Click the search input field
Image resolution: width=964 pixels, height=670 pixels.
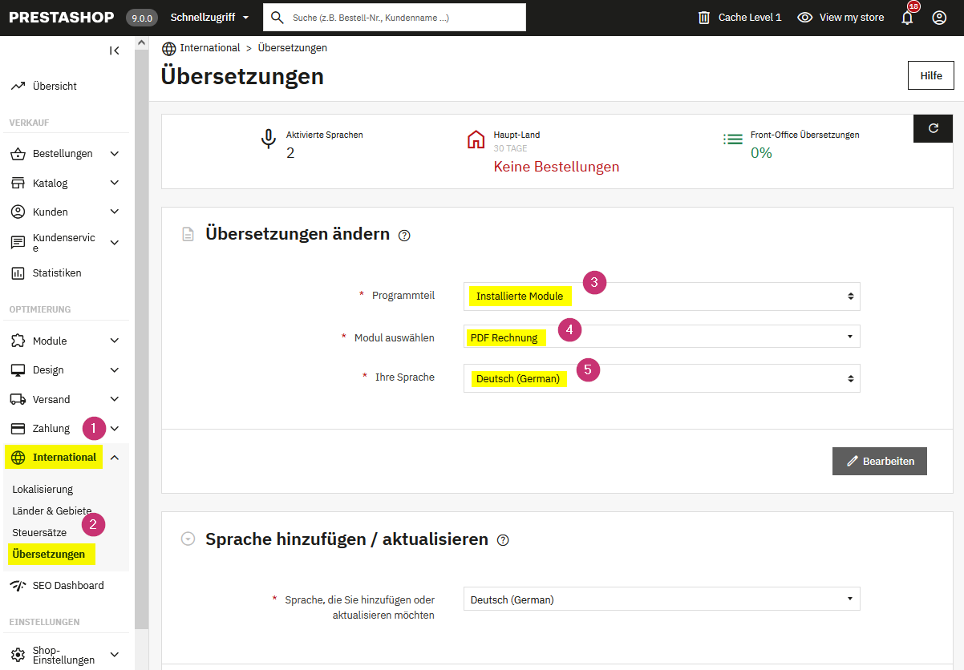coord(395,17)
